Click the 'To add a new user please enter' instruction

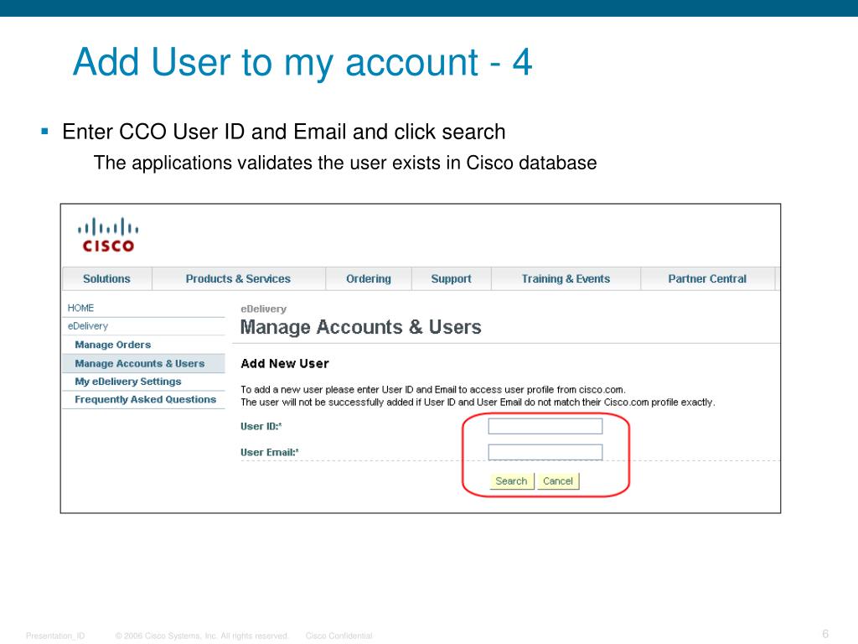point(433,389)
